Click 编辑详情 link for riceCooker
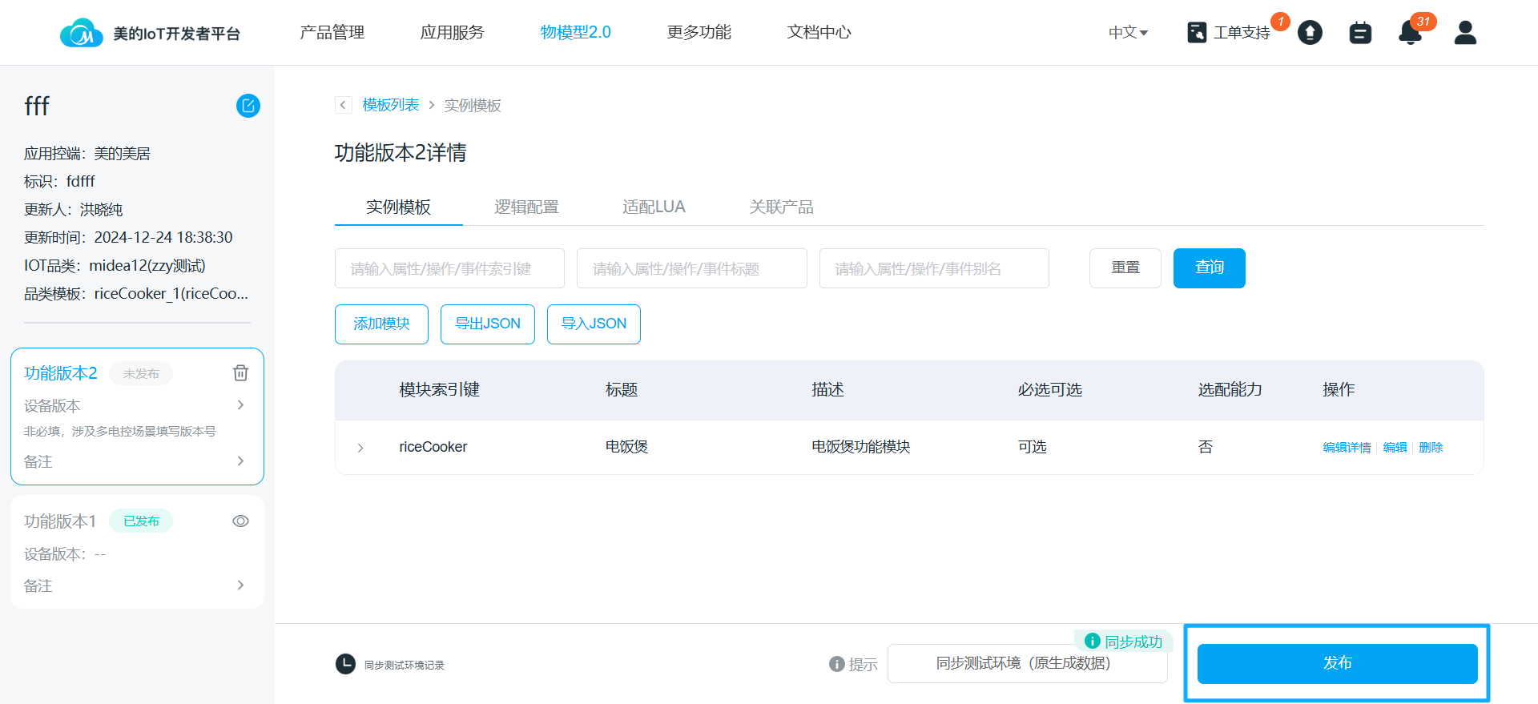Image resolution: width=1538 pixels, height=704 pixels. (x=1347, y=448)
